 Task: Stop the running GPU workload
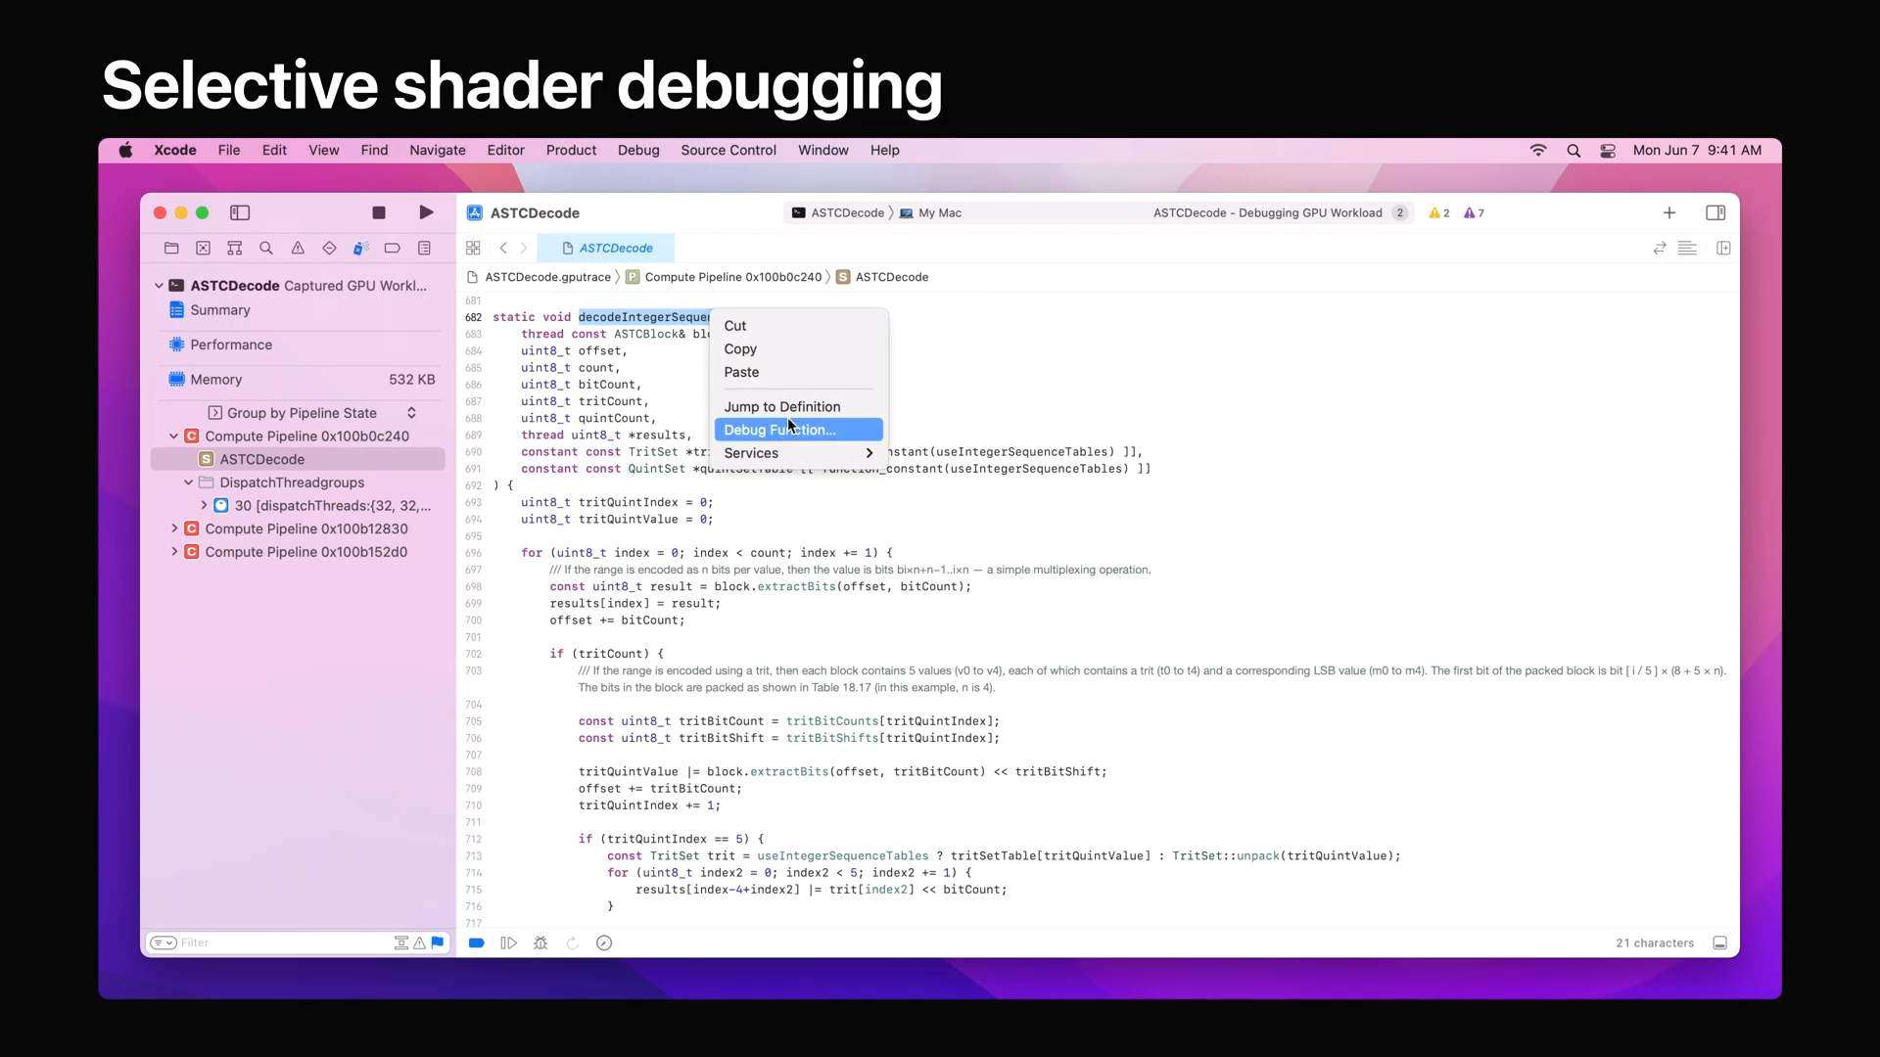click(379, 212)
